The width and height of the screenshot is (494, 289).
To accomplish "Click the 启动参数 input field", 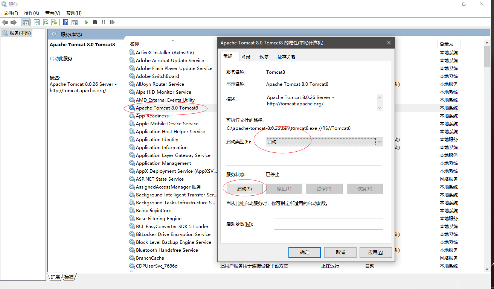I will tap(328, 224).
